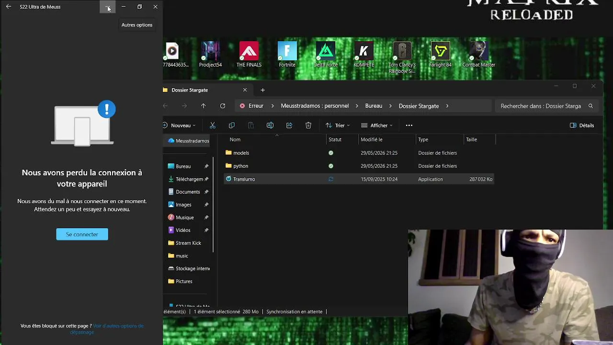Image resolution: width=613 pixels, height=345 pixels.
Task: Refresh the Dossier Stargate folder view
Action: [x=223, y=106]
